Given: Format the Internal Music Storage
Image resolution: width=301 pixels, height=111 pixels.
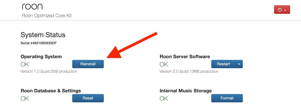Looking at the screenshot, I should click(227, 98).
